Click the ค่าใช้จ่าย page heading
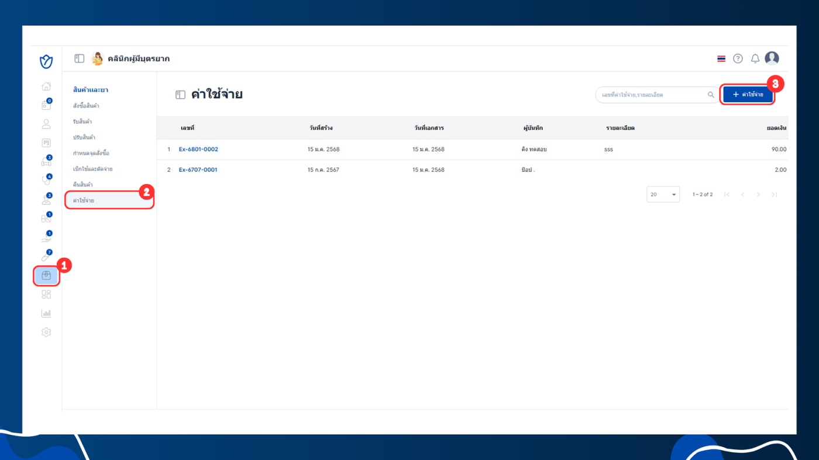Screen dimensions: 819x460 point(217,95)
